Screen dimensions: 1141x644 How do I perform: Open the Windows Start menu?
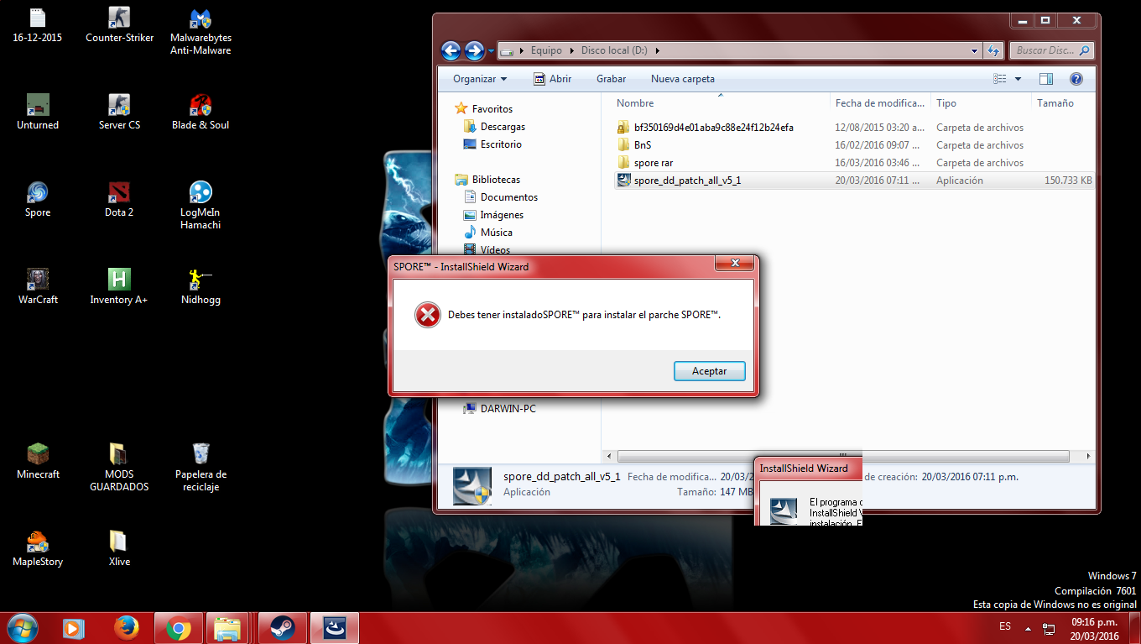point(22,628)
